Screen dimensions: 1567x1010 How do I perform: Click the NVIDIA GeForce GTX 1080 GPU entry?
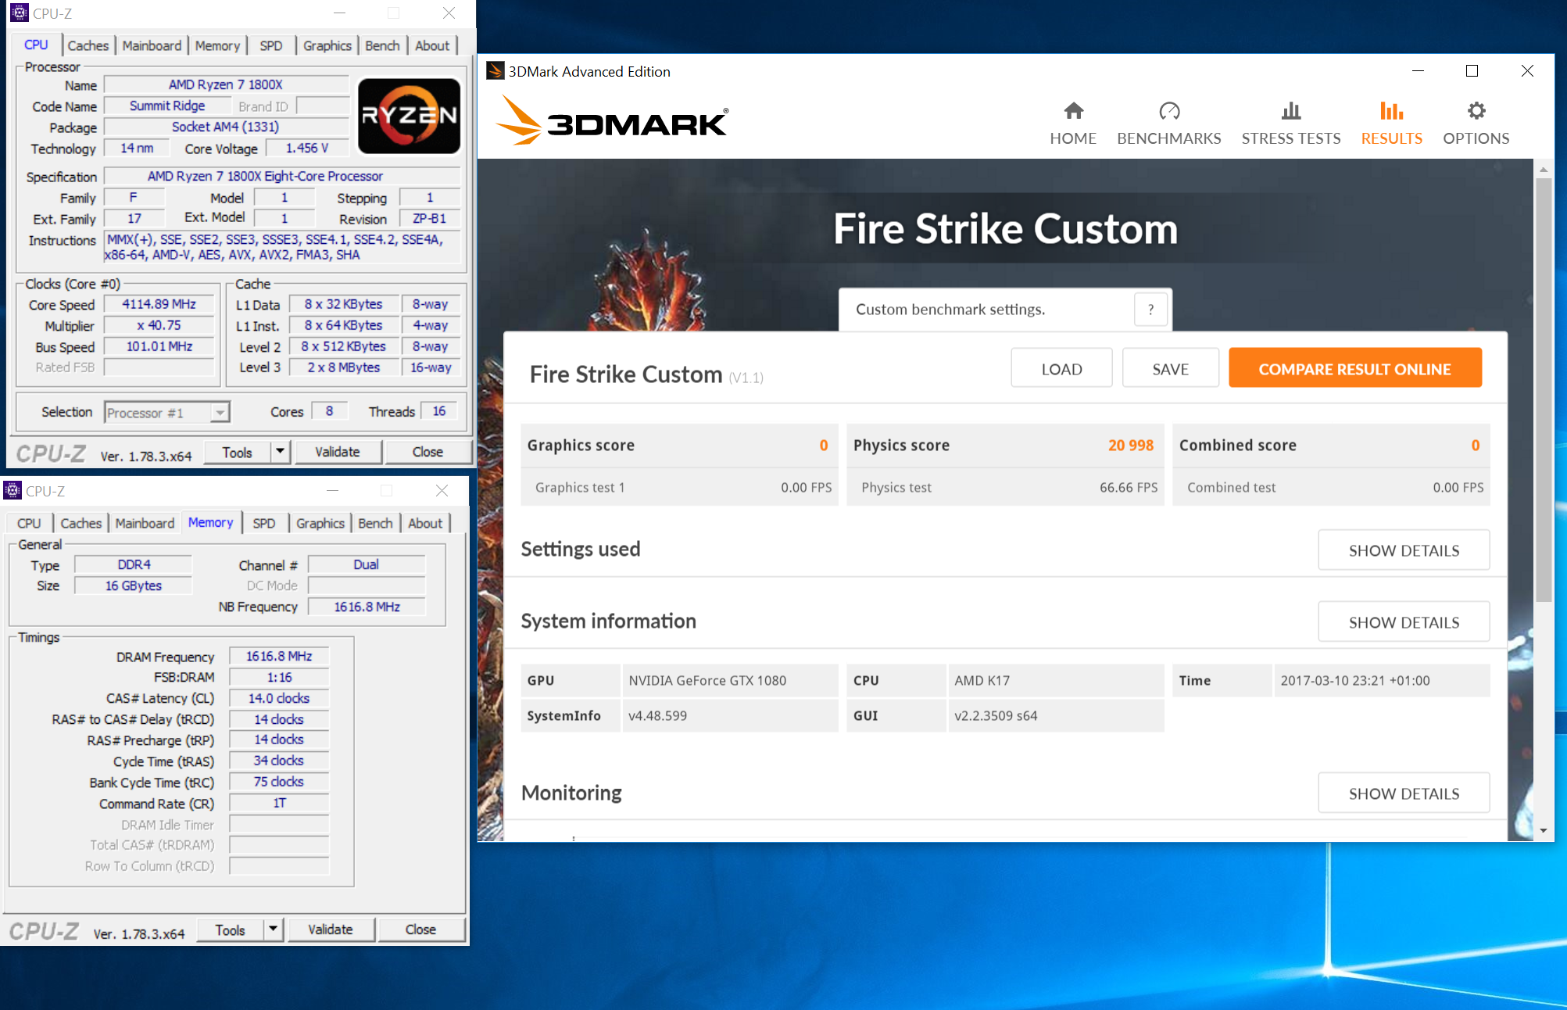tap(729, 680)
